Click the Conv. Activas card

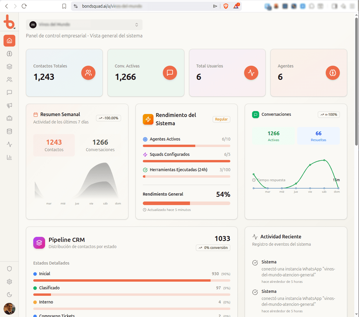tap(146, 73)
